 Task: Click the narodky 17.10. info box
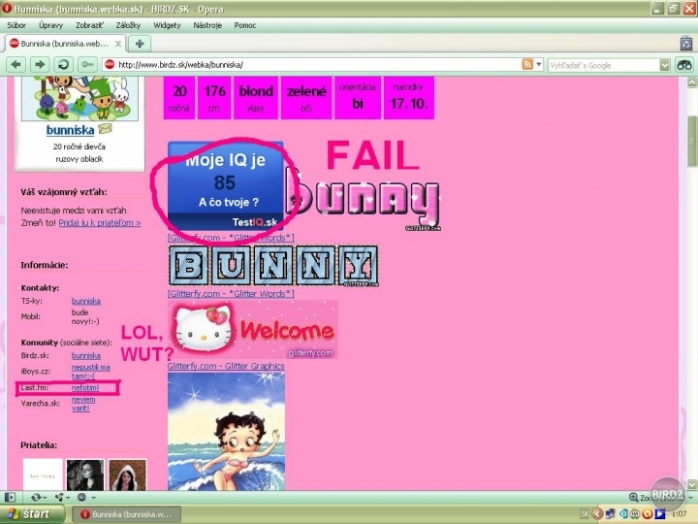[x=409, y=98]
